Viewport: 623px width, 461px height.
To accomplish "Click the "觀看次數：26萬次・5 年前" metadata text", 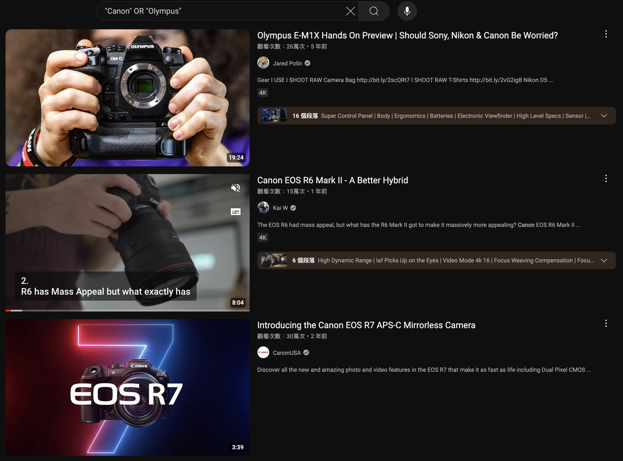I will coord(292,47).
